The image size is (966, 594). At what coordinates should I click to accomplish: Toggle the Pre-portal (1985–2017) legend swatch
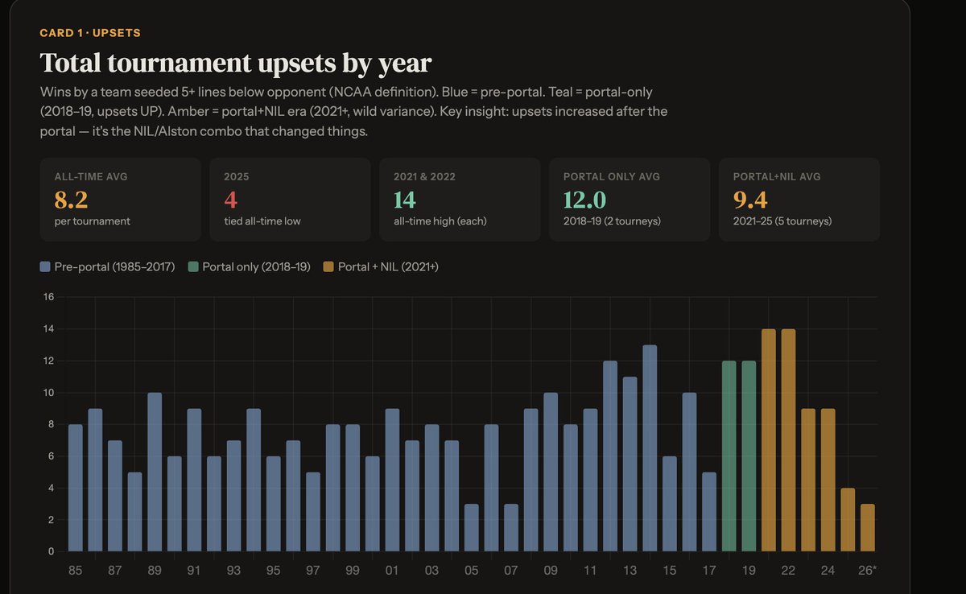(x=45, y=266)
